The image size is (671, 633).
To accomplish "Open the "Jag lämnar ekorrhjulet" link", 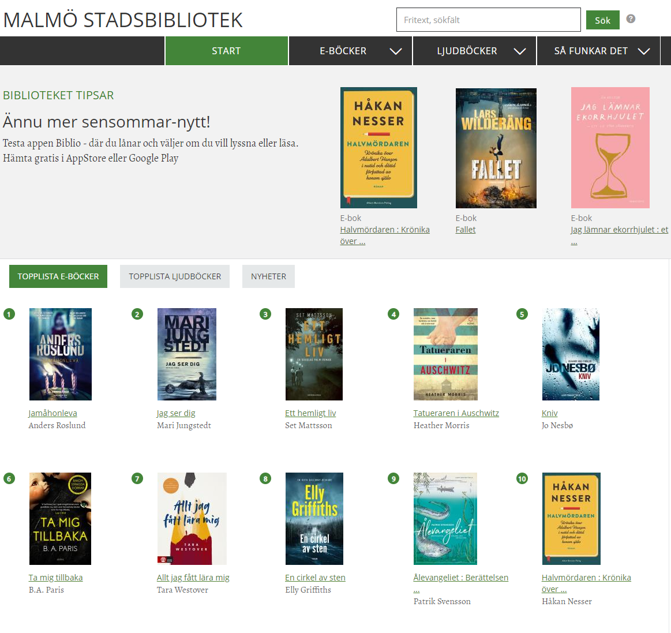I will (x=618, y=229).
